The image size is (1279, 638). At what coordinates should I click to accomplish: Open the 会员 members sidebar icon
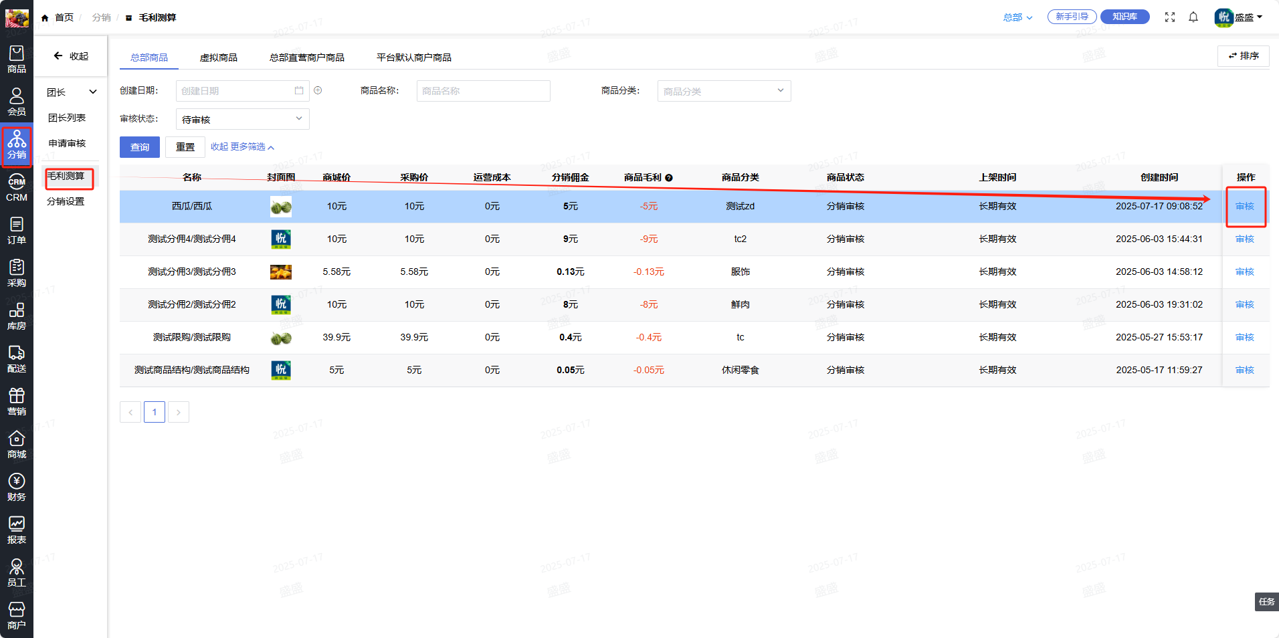17,102
